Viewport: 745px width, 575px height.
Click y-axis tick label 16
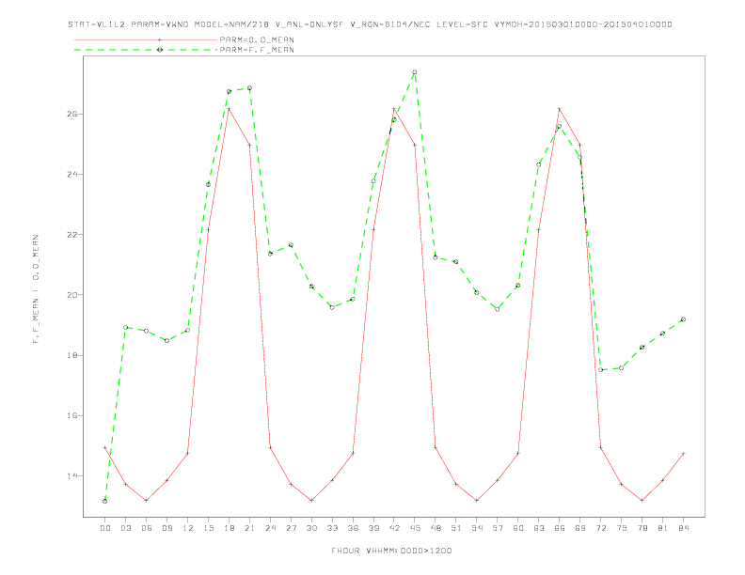(71, 415)
